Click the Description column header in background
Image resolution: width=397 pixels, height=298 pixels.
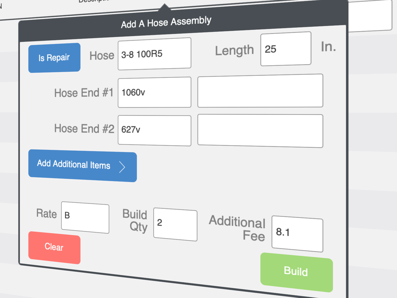tap(93, 2)
